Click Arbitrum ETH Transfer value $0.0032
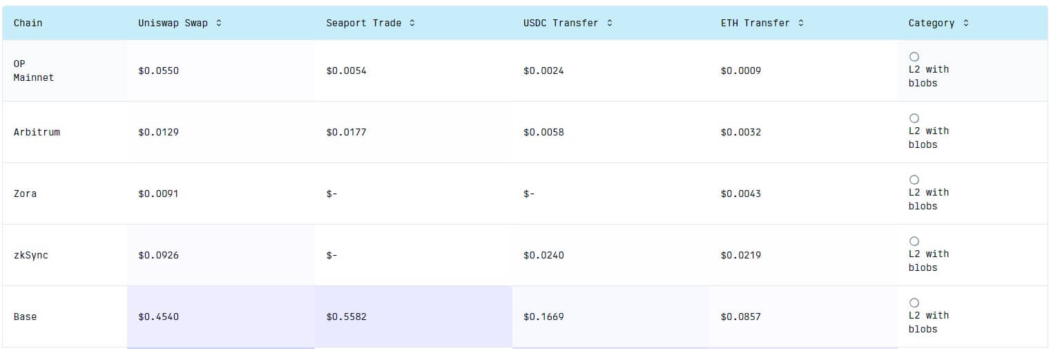 coord(741,132)
